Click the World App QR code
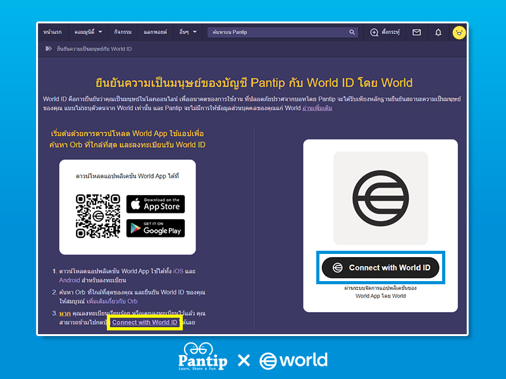The image size is (506, 379). [x=98, y=216]
